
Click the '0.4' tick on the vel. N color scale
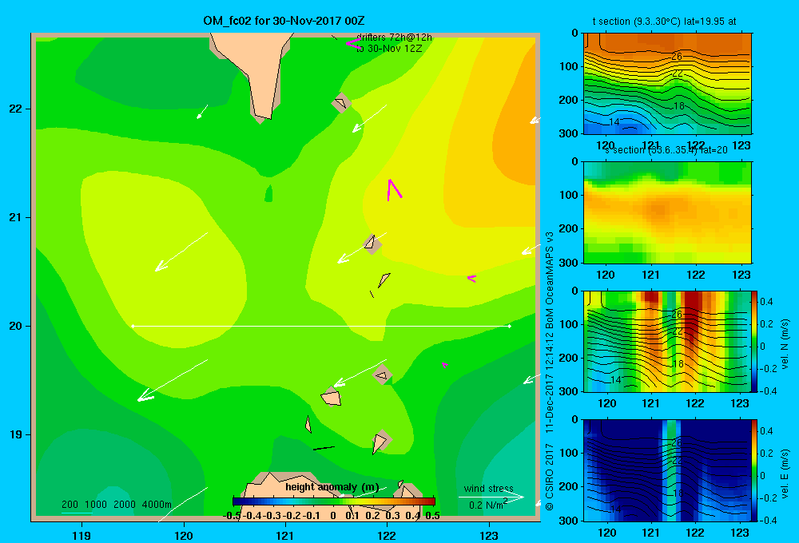(x=766, y=302)
